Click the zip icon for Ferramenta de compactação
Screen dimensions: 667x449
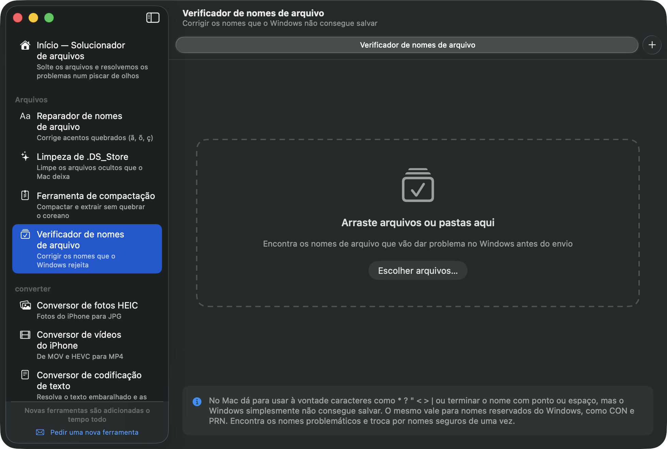[x=25, y=195]
